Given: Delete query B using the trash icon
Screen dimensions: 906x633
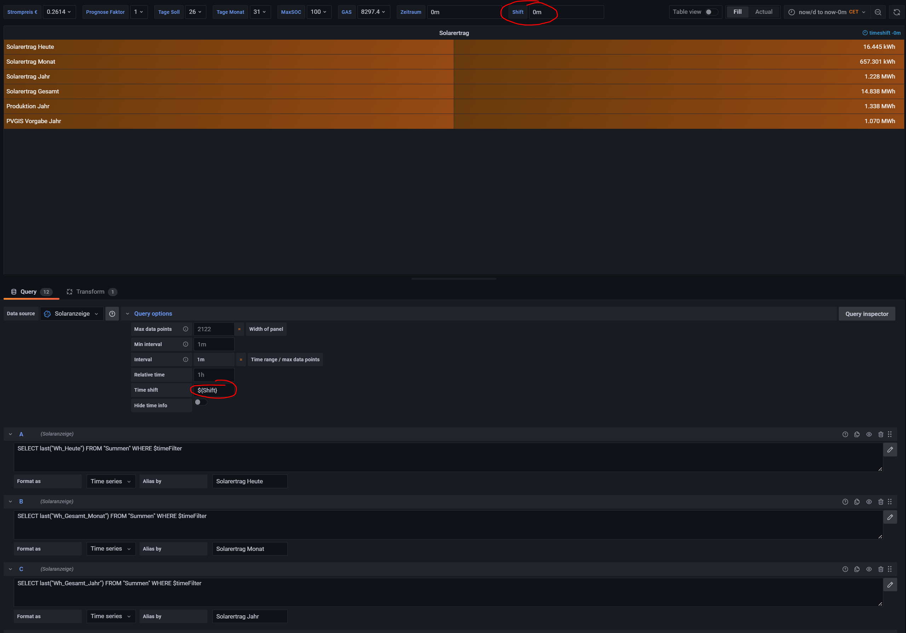Looking at the screenshot, I should (x=881, y=502).
